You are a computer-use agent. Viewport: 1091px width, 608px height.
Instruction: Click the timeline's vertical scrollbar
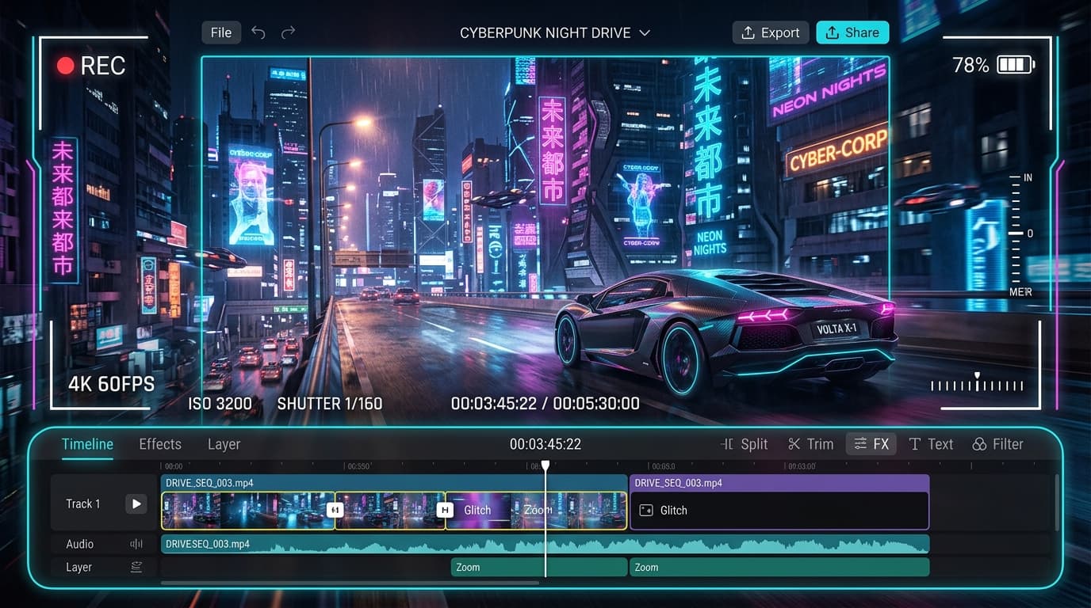1057,503
